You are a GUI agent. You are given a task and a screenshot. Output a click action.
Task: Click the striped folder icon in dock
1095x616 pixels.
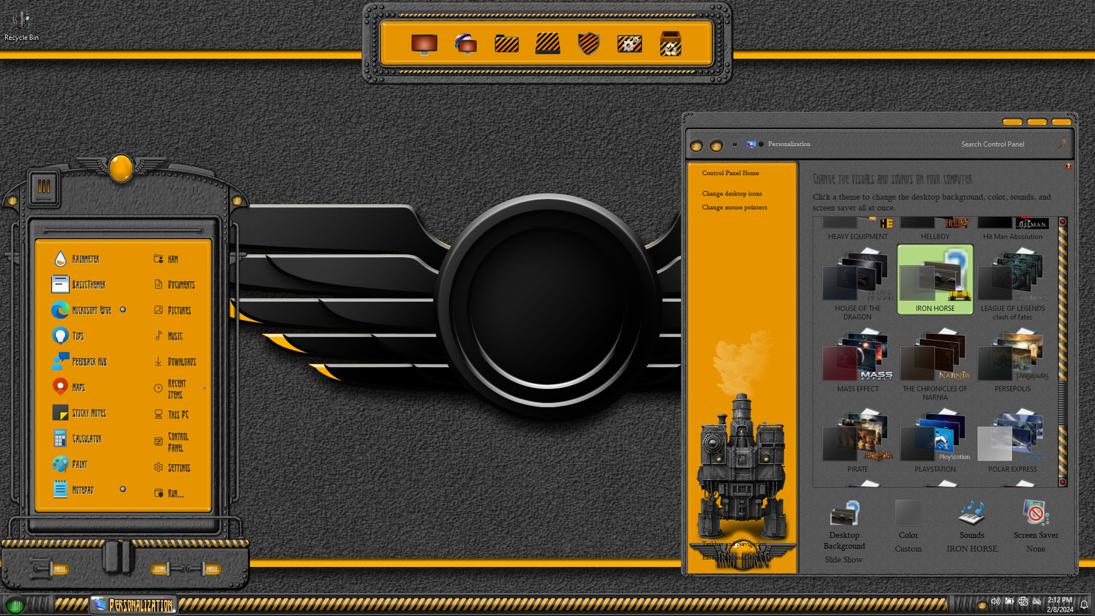[506, 44]
